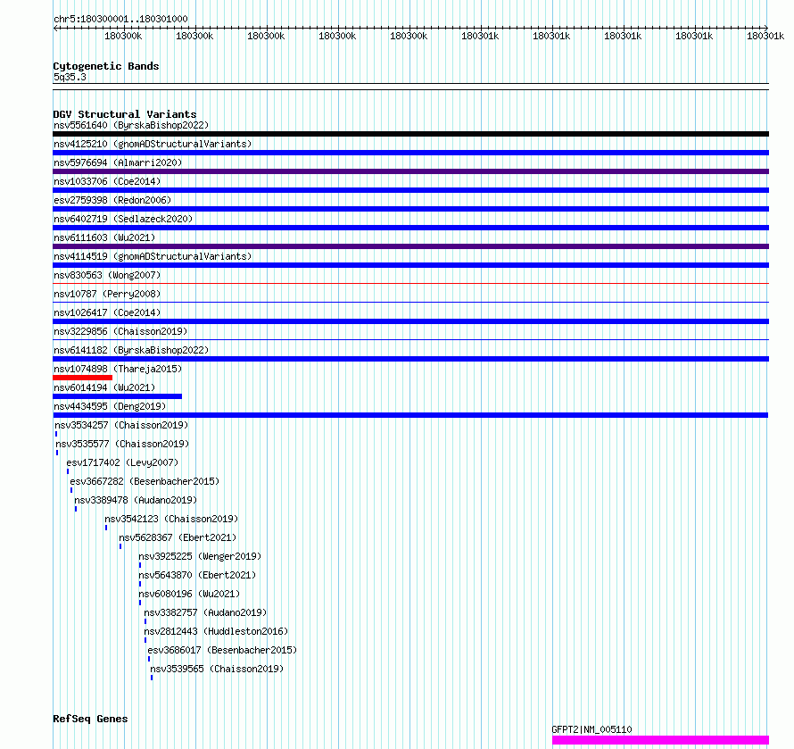Click nsv5628367 (Ebert2021) variant label
Viewport: 794px width, 749px height.
pyautogui.click(x=178, y=537)
